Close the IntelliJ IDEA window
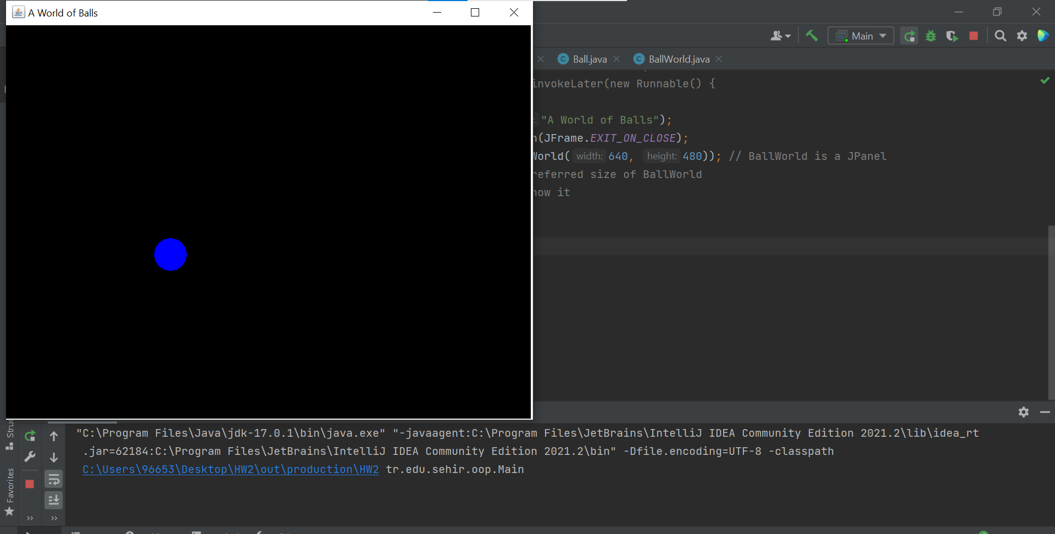1055x534 pixels. 1036,12
